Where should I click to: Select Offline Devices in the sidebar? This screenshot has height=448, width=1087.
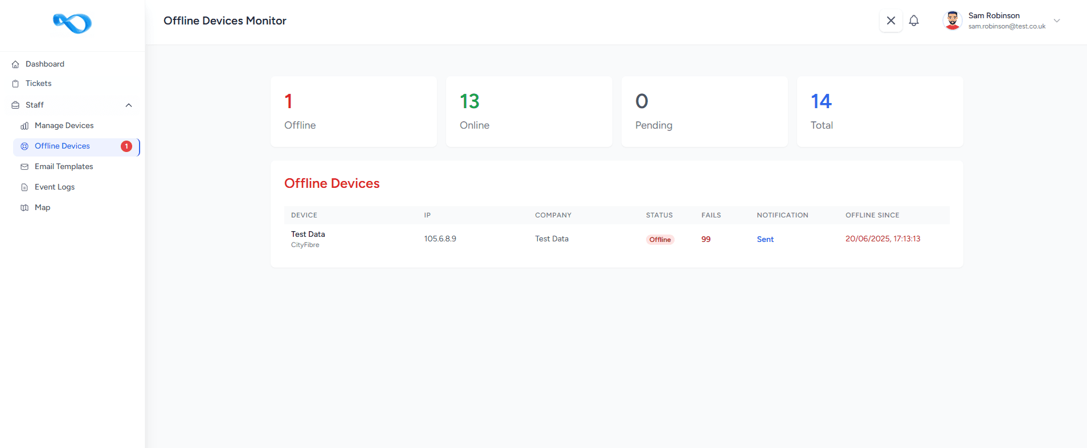pos(77,146)
